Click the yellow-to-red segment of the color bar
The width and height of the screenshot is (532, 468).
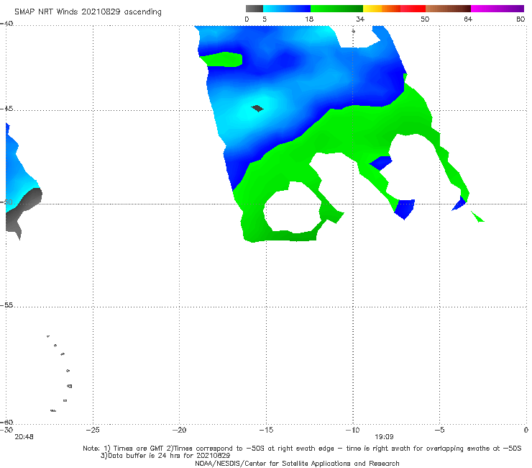tap(394, 9)
